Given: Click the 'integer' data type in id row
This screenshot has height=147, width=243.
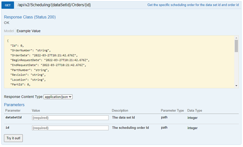Looking at the screenshot, I should click(x=192, y=128).
